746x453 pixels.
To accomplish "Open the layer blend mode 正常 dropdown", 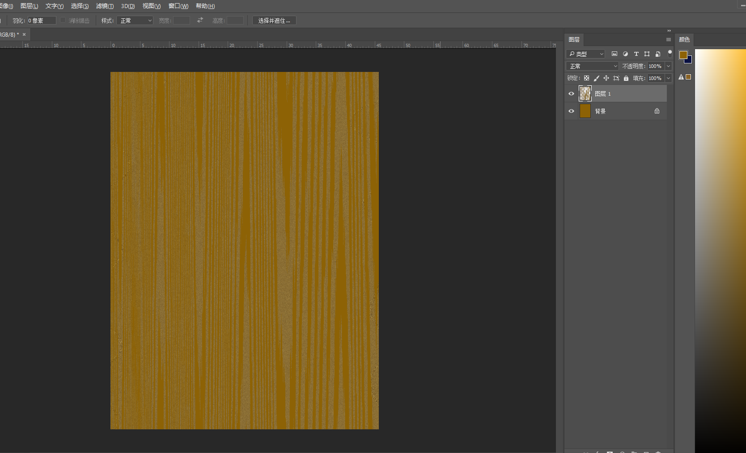I will [x=592, y=66].
